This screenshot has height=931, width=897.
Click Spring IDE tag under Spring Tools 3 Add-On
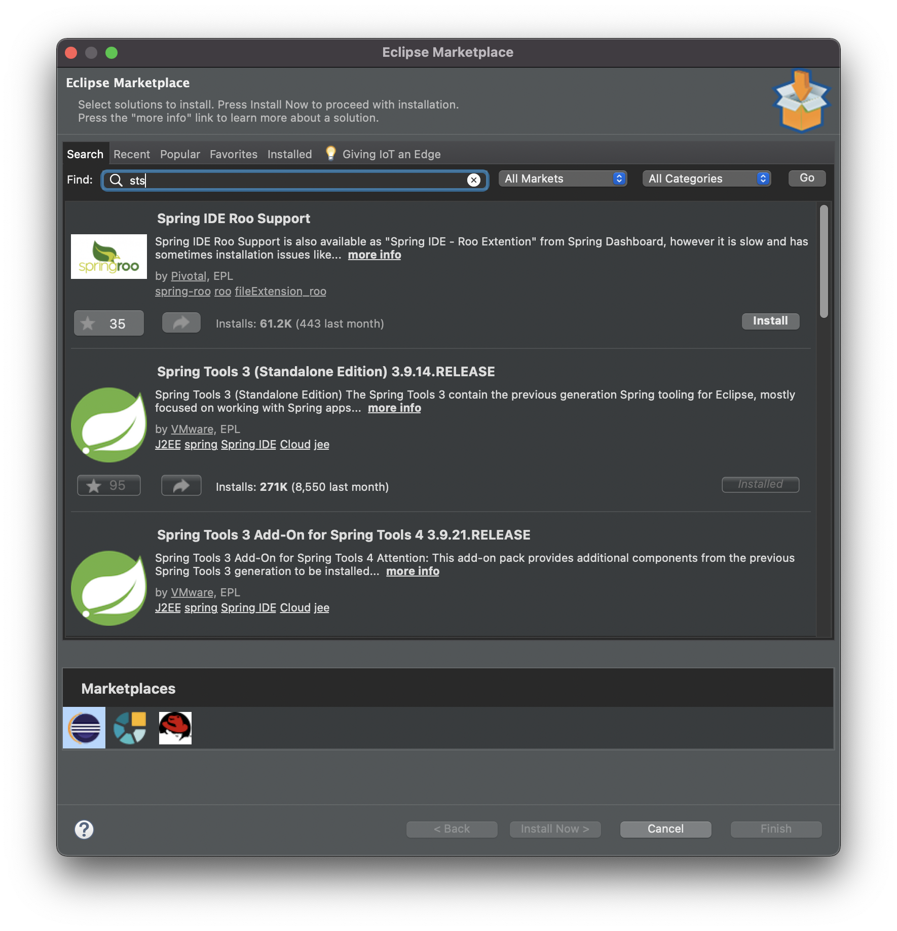pyautogui.click(x=248, y=607)
